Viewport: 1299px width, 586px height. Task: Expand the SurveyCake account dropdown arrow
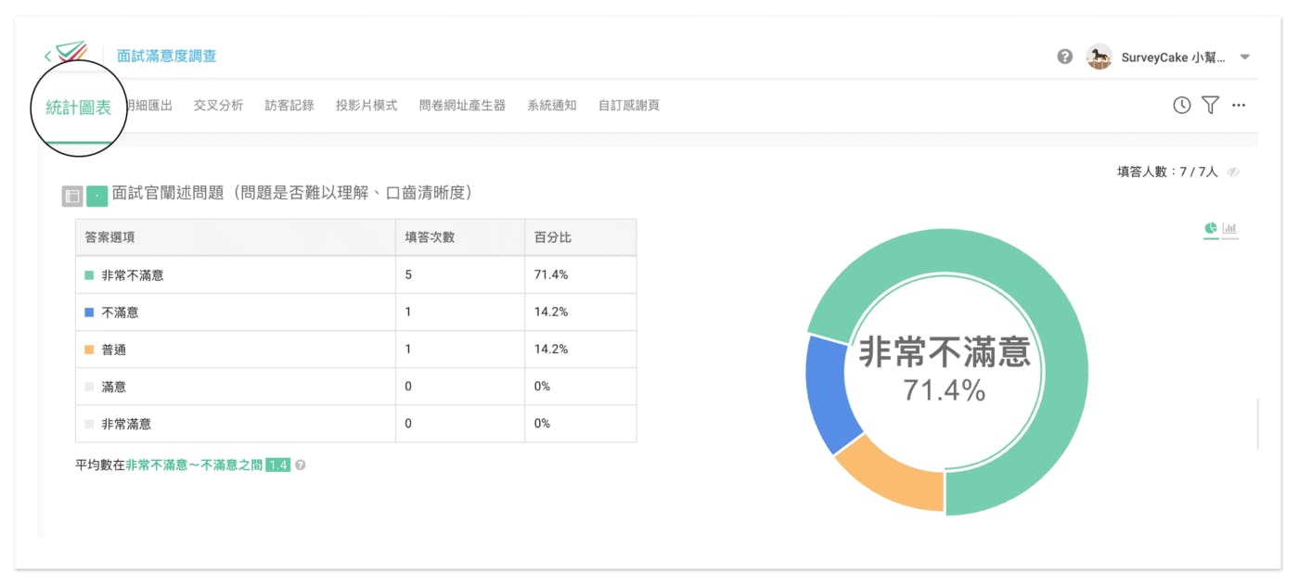(1245, 57)
